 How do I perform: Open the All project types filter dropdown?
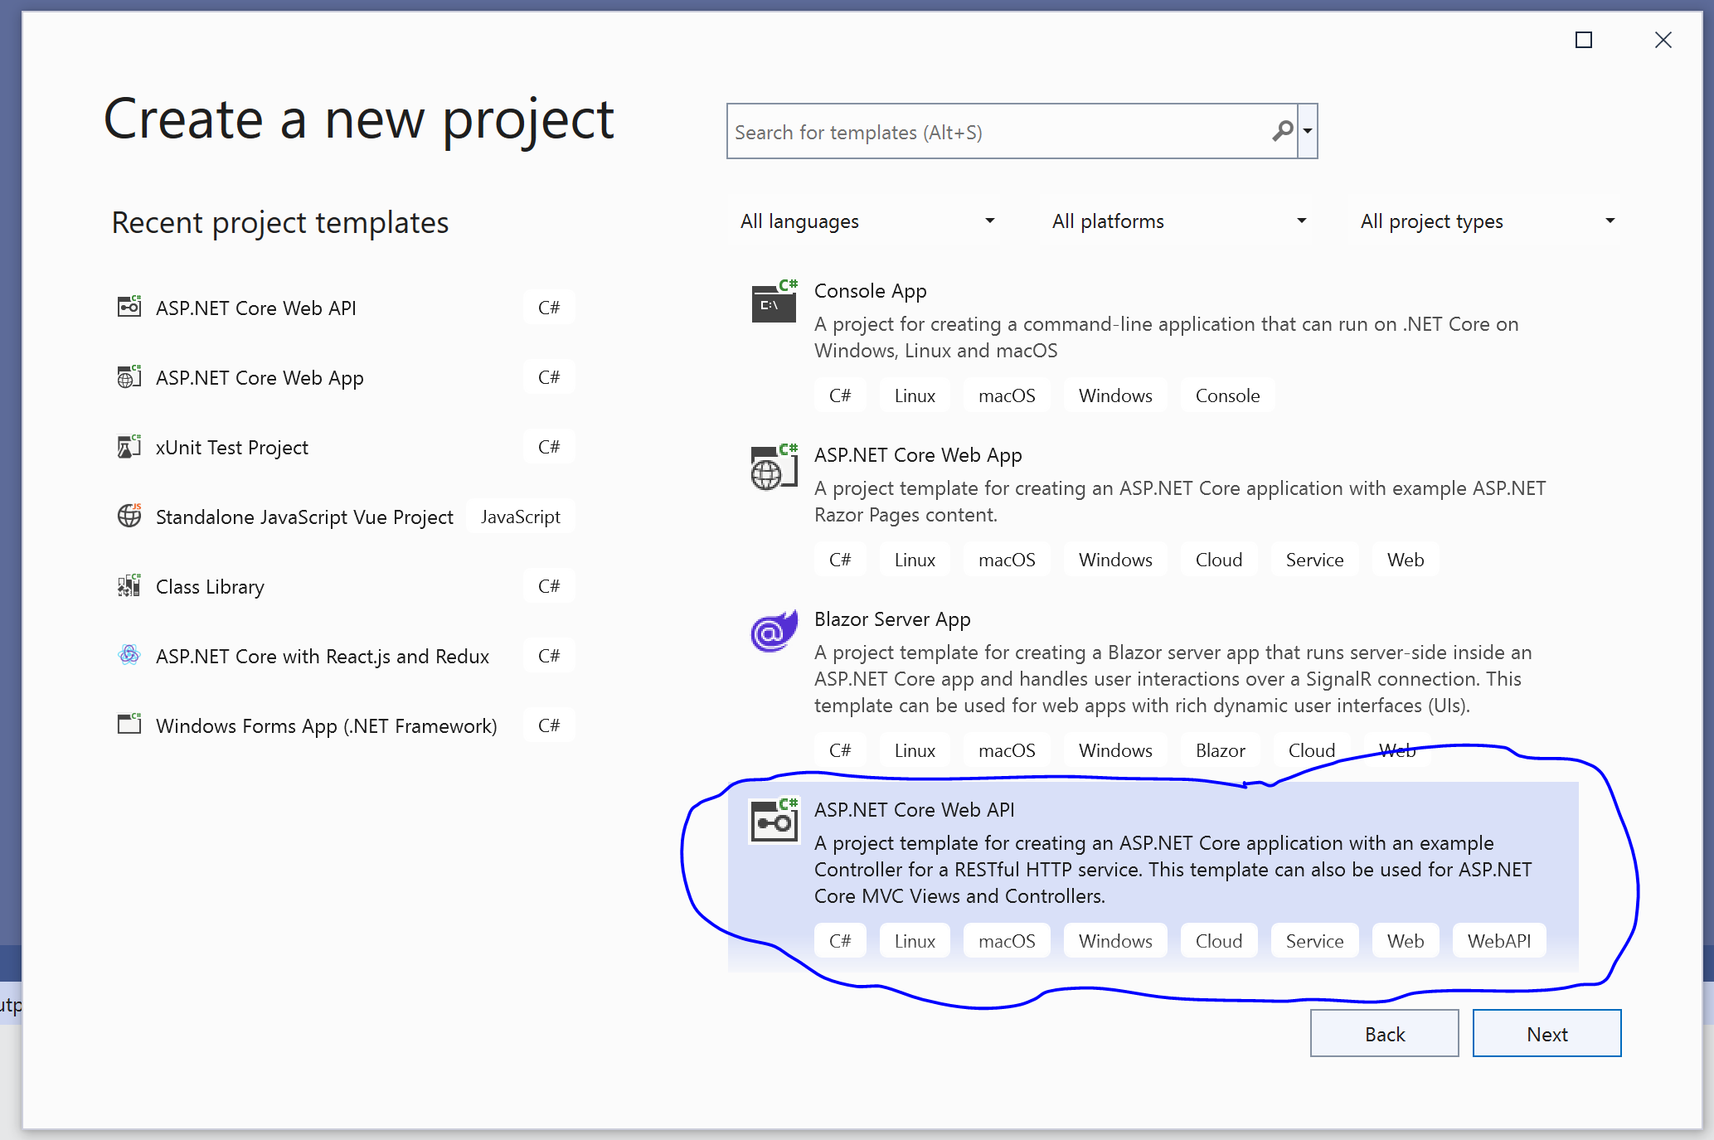(1487, 221)
